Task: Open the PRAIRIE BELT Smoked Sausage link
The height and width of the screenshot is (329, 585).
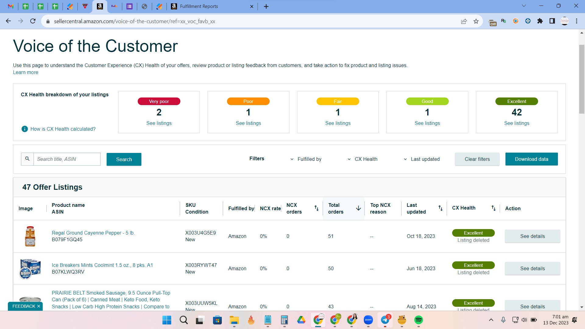Action: coord(111,300)
